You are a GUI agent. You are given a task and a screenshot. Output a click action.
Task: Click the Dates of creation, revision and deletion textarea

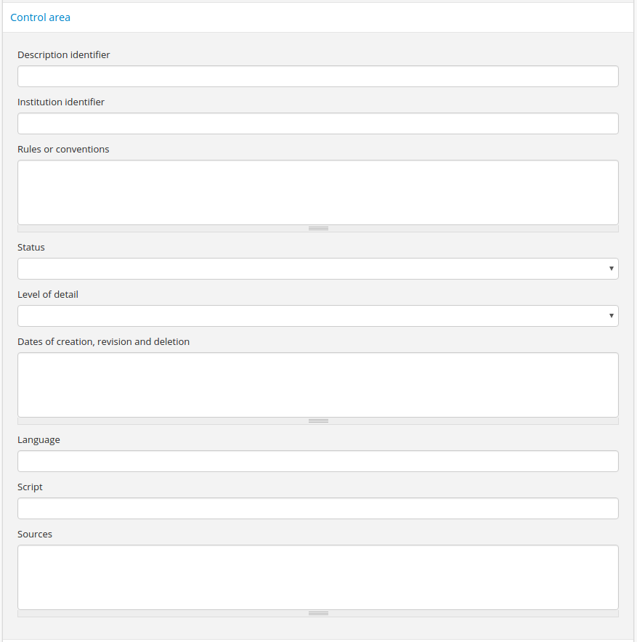317,384
